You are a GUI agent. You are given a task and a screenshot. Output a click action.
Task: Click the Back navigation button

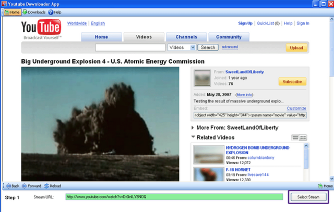point(13,186)
